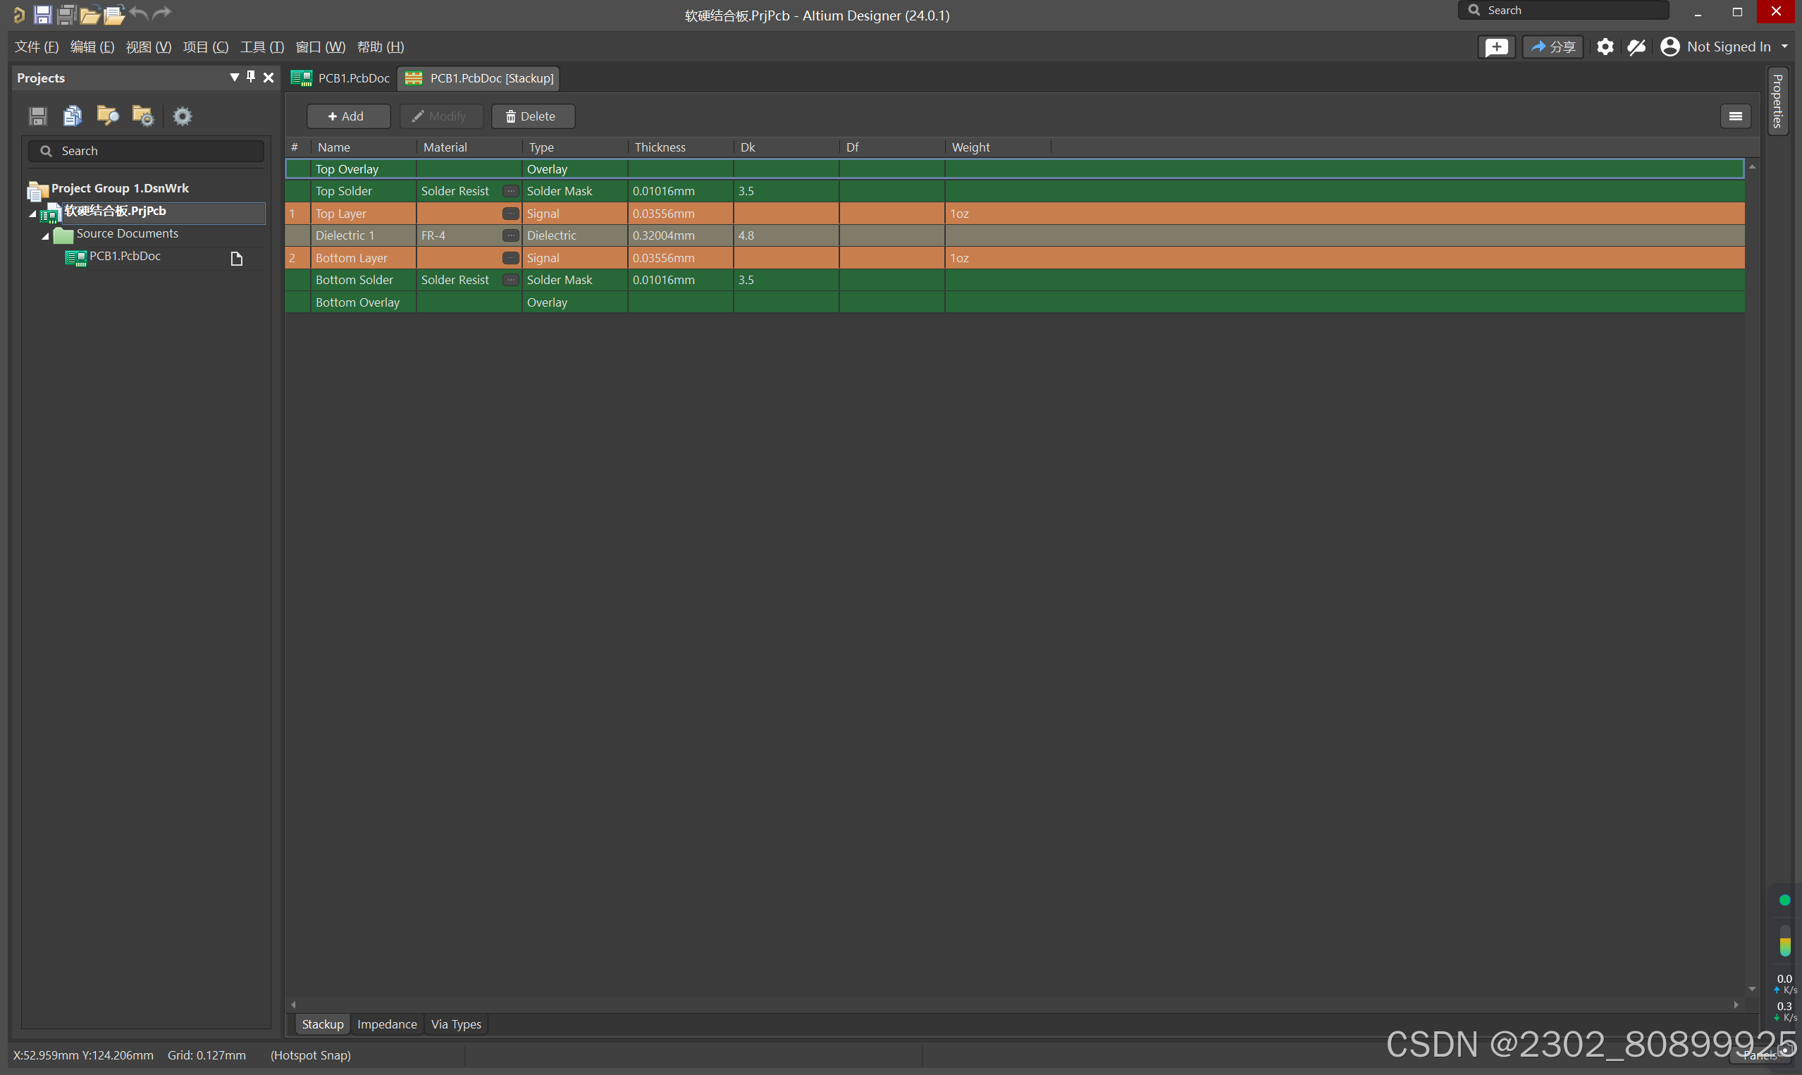The height and width of the screenshot is (1075, 1802).
Task: Collapse the 软硬结合板.PrjPcb project node
Action: coord(32,213)
